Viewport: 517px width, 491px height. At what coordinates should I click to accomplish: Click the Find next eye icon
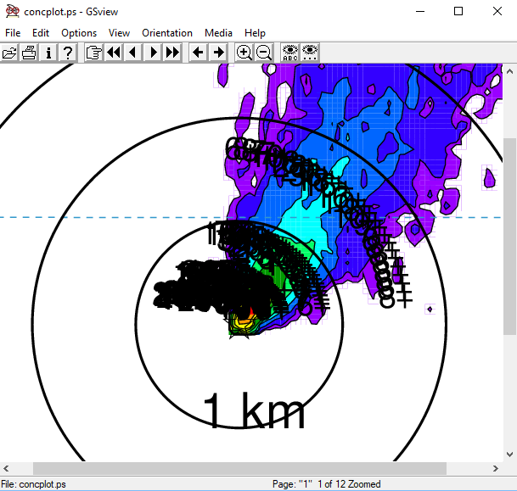pyautogui.click(x=311, y=53)
